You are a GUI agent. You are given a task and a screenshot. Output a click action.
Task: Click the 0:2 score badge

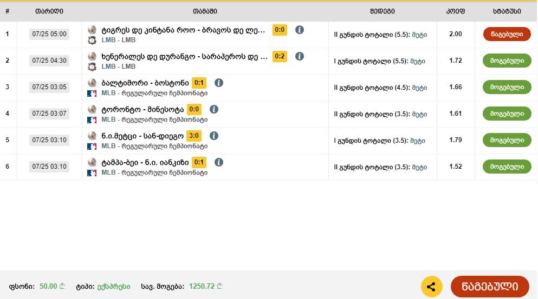point(280,56)
